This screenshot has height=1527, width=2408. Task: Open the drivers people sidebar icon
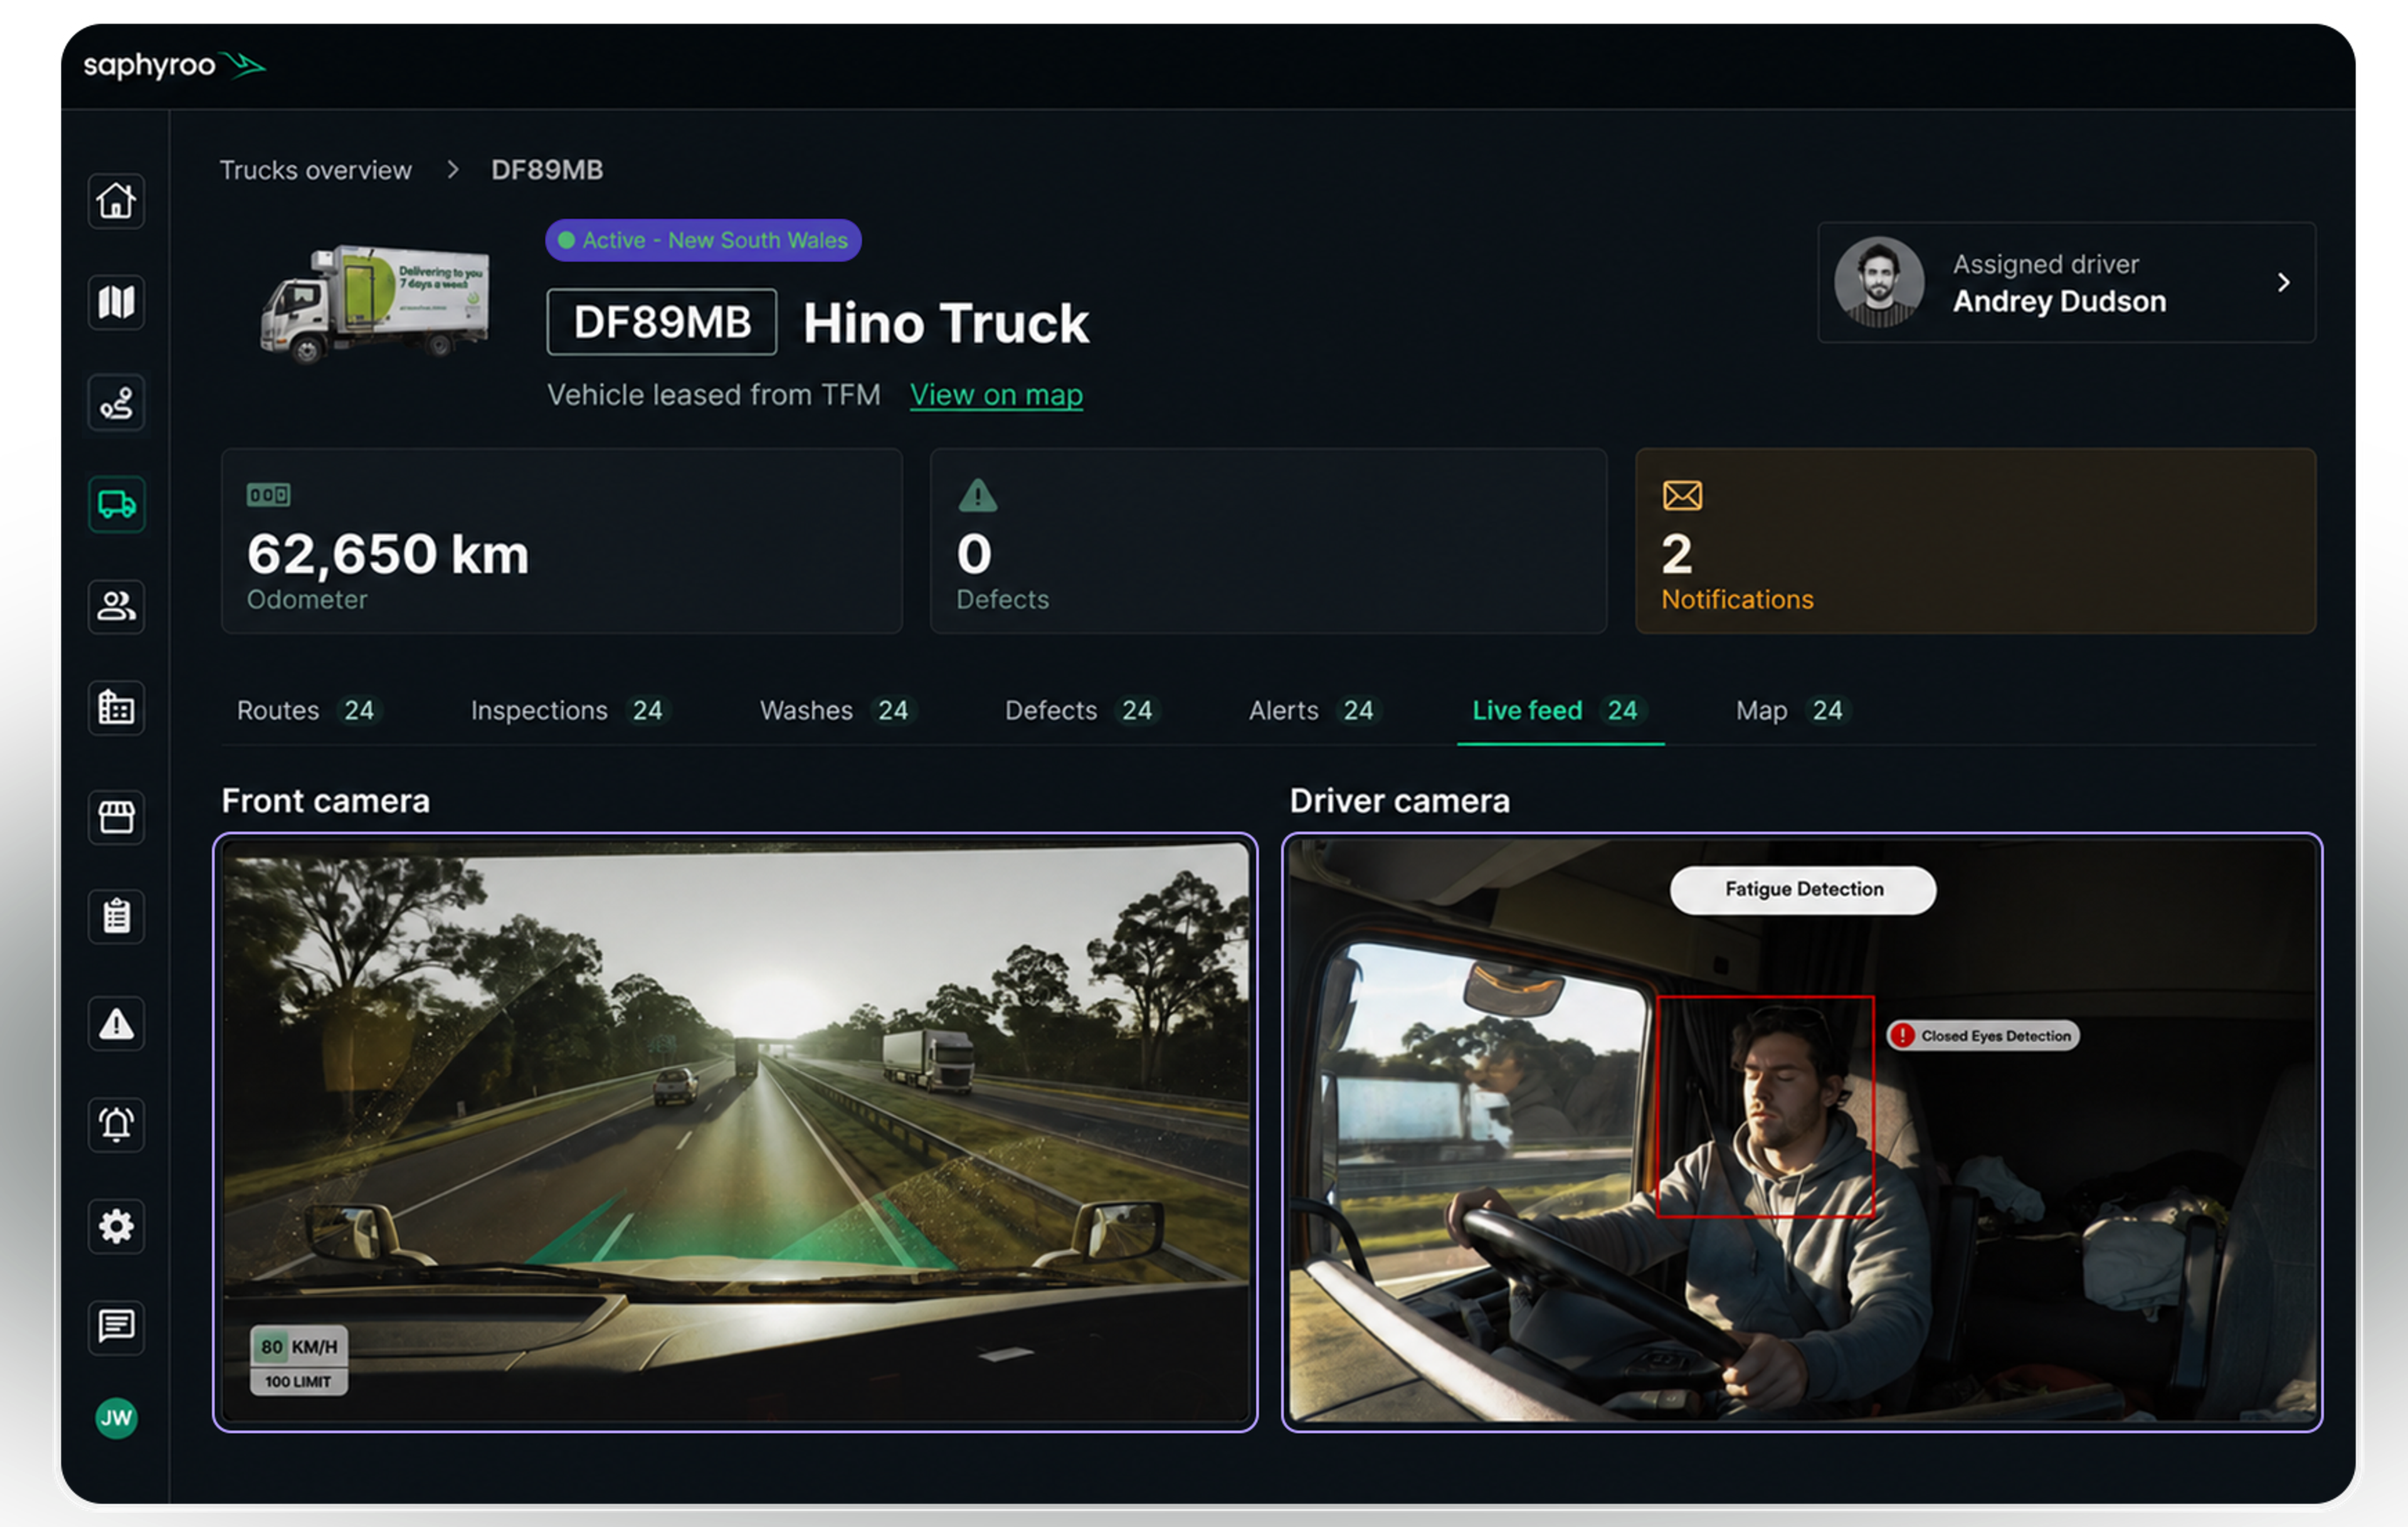point(116,606)
